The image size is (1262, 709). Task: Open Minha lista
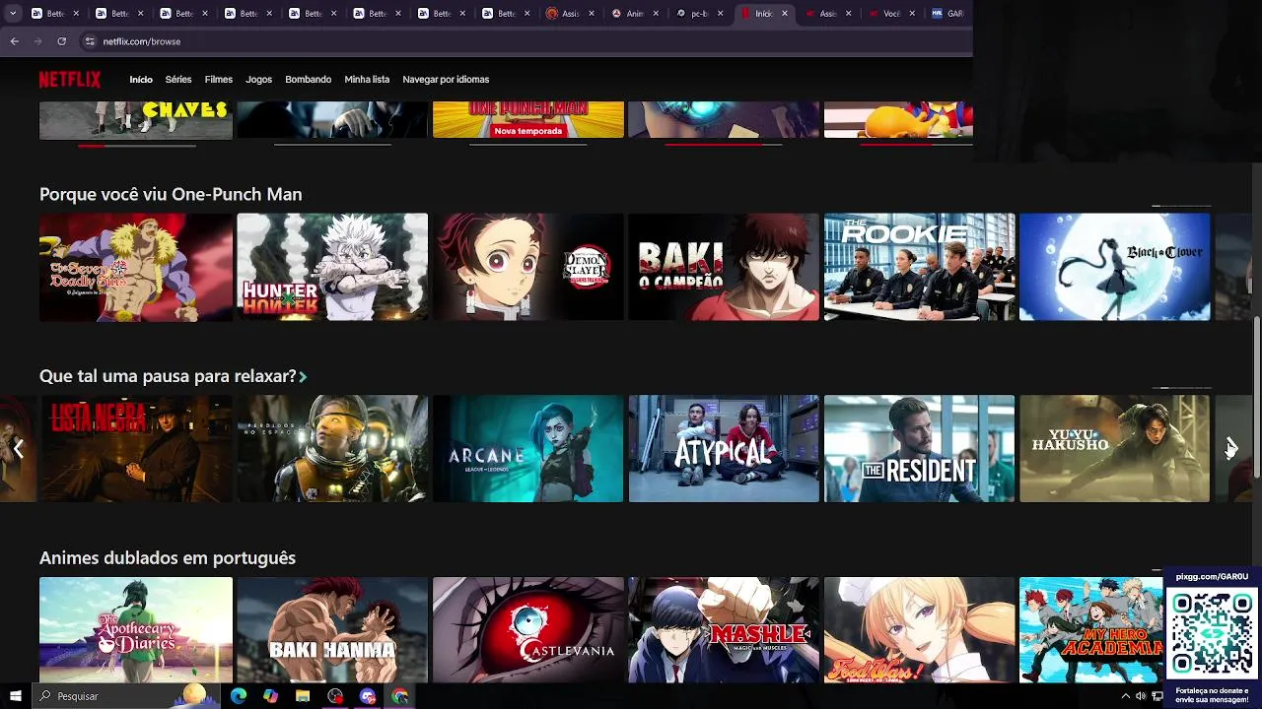pyautogui.click(x=367, y=80)
